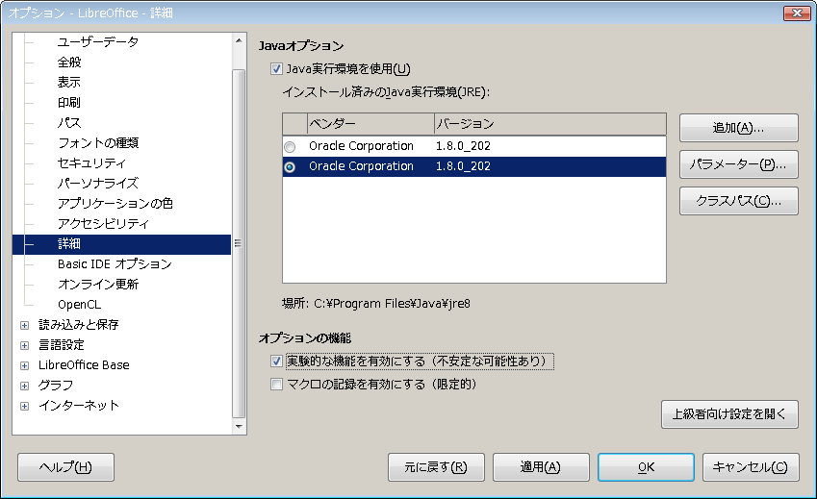Toggle the Java実行環境を使用 checkbox
The width and height of the screenshot is (817, 499).
276,68
